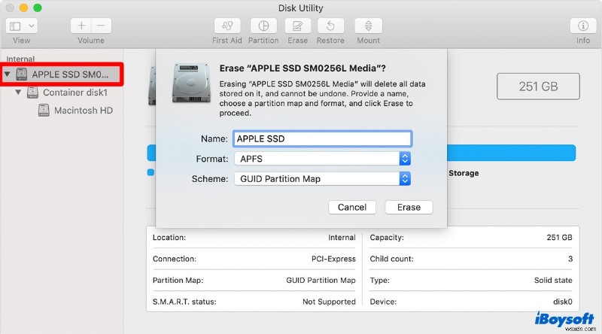This screenshot has width=602, height=334.
Task: Click the blue storage legend swatch
Action: tap(151, 172)
